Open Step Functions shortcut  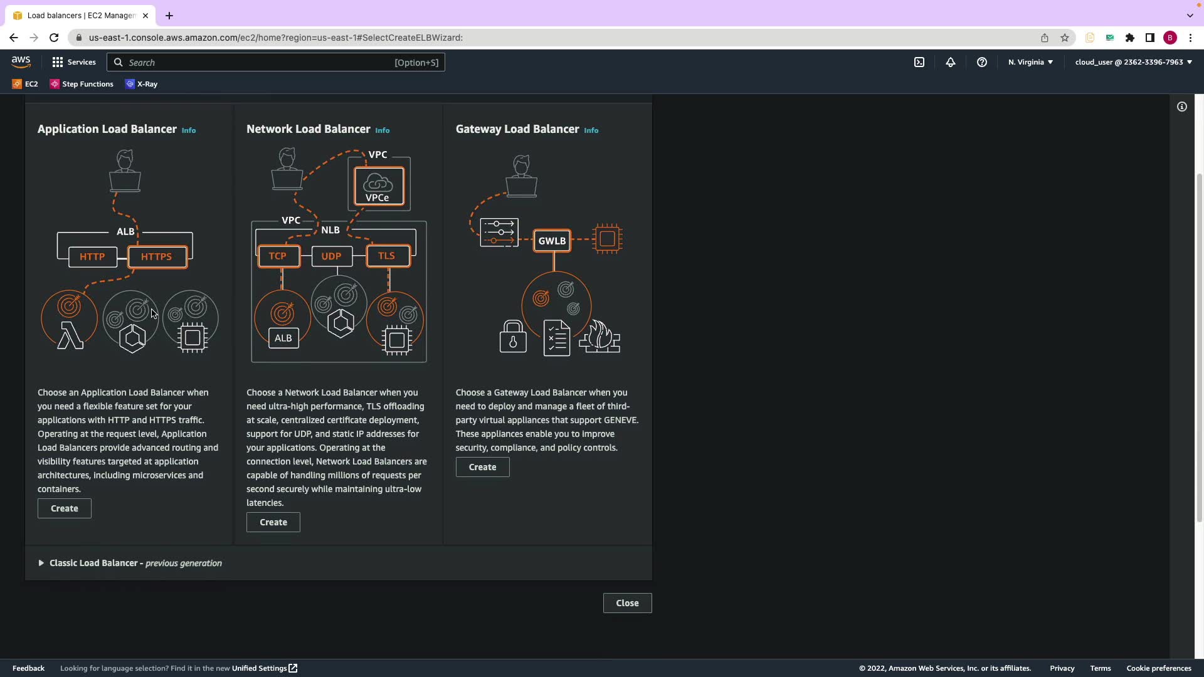[x=82, y=84]
